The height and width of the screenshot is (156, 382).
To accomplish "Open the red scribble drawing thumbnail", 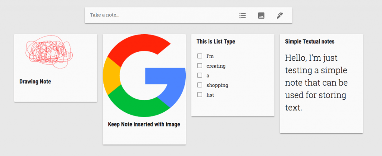I will [49, 51].
